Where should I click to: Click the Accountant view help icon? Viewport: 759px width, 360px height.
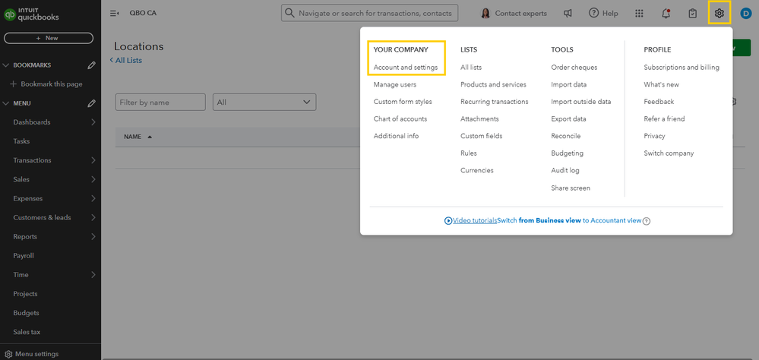647,221
